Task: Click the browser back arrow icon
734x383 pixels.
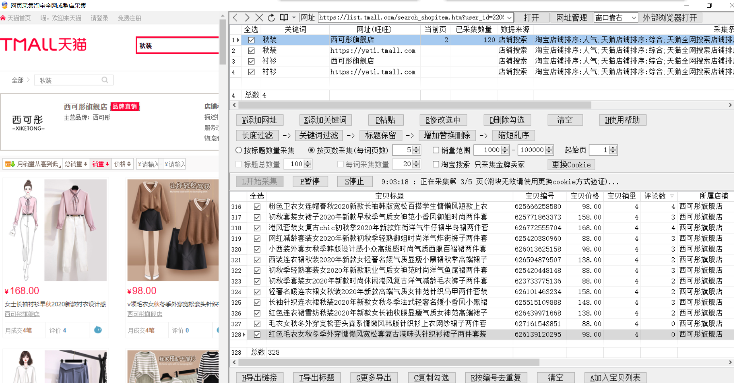Action: point(235,17)
